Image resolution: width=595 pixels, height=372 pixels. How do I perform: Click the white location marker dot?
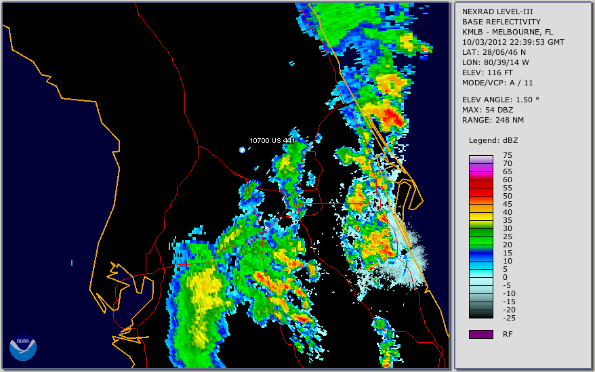pos(242,150)
